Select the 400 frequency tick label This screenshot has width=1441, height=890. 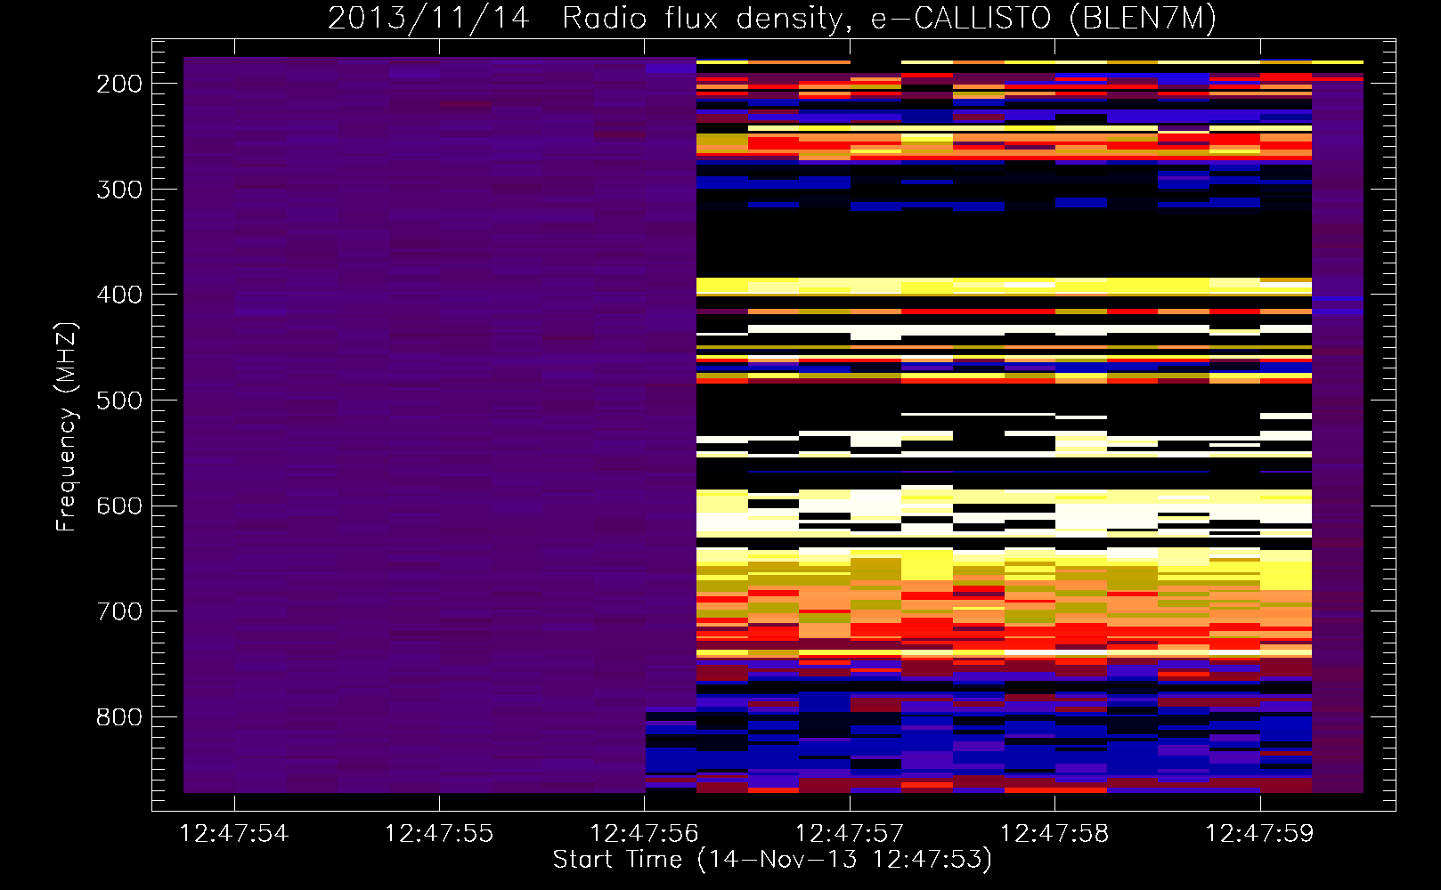point(119,295)
